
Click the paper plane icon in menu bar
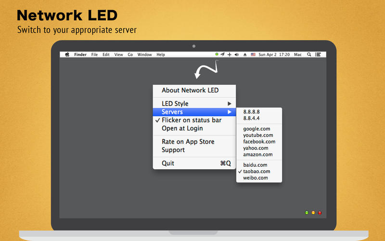(x=222, y=54)
